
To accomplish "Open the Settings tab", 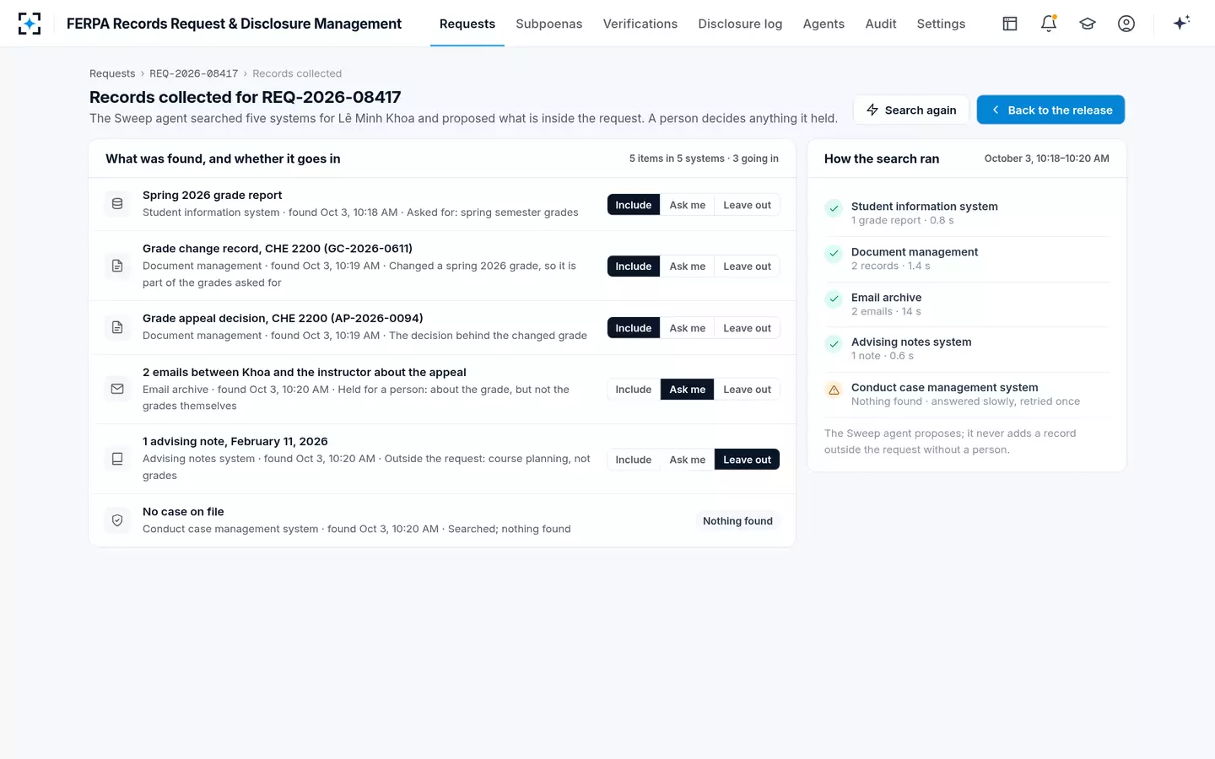I will click(941, 24).
